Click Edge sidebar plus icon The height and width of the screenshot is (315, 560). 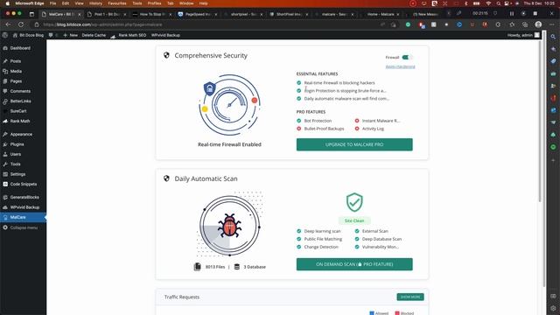coord(553,160)
